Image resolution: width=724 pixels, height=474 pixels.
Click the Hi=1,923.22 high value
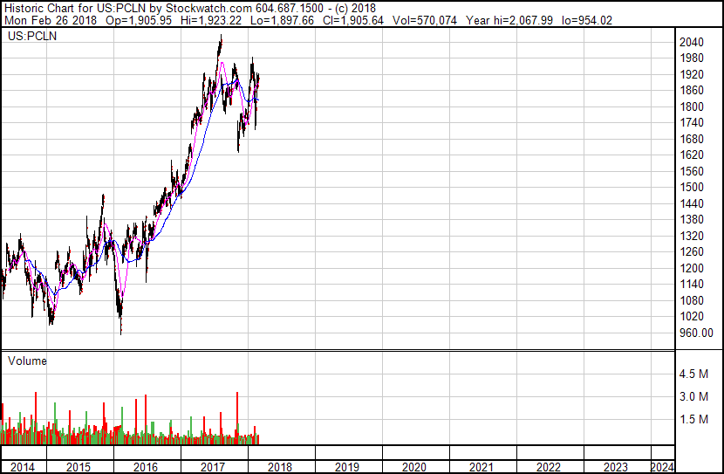click(211, 20)
